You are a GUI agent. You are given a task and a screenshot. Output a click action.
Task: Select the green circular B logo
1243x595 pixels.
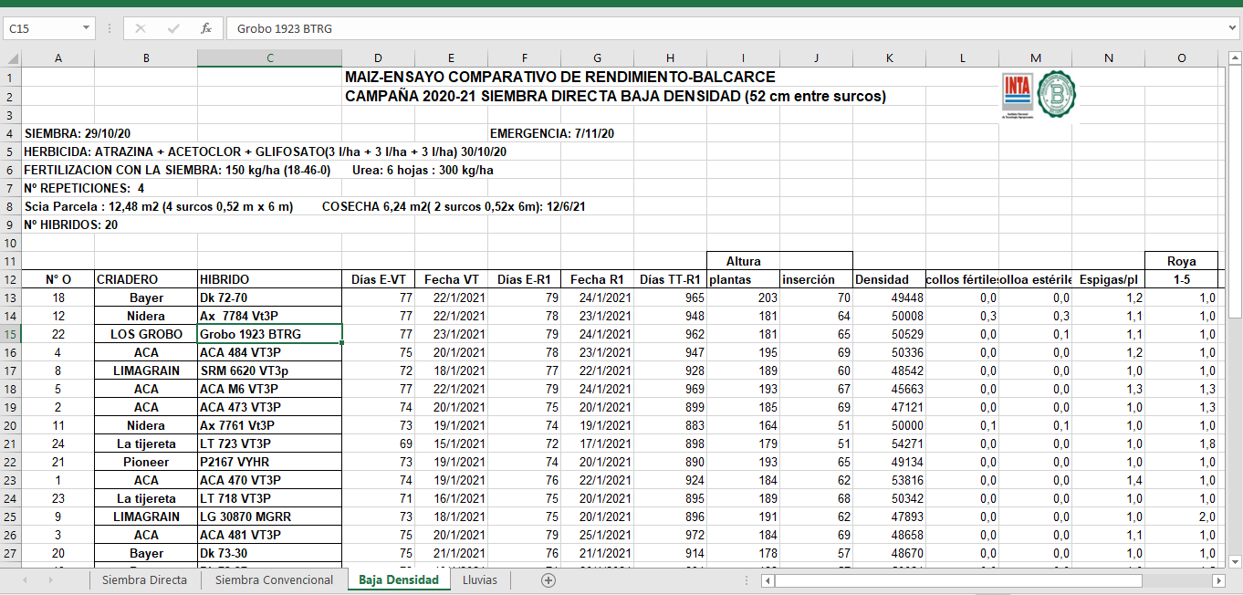(1057, 93)
